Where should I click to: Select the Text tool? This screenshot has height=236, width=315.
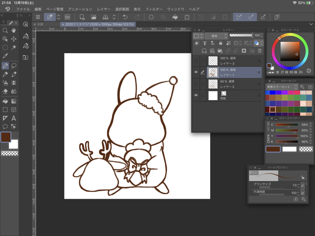pyautogui.click(x=14, y=118)
